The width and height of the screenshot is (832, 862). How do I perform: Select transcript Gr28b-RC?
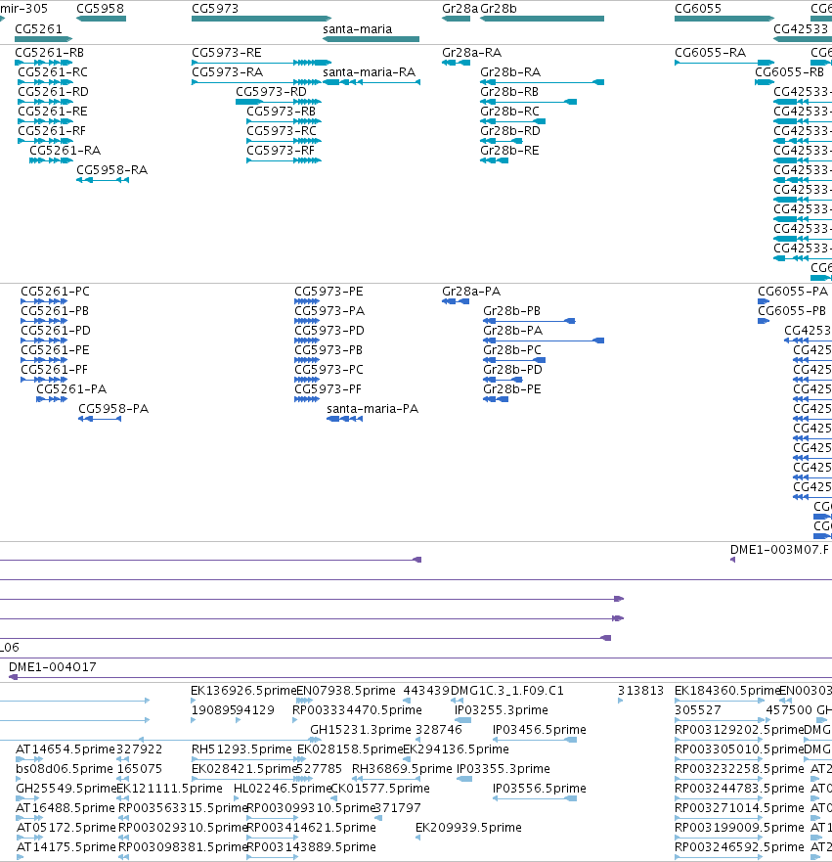pyautogui.click(x=513, y=121)
